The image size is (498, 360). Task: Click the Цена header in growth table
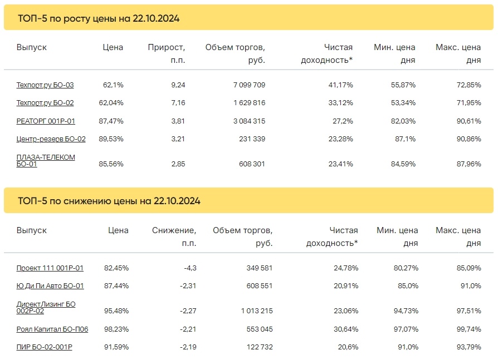pyautogui.click(x=113, y=47)
